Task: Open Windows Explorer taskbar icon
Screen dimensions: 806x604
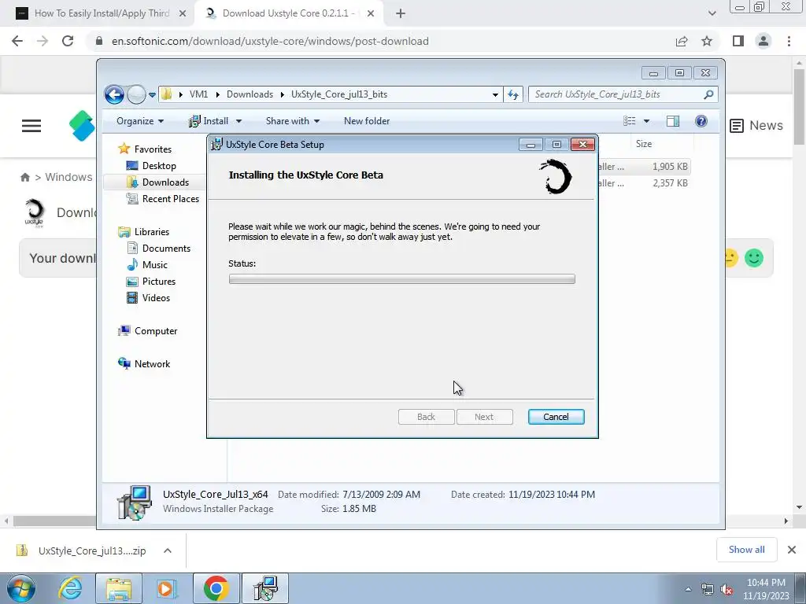Action: point(120,588)
